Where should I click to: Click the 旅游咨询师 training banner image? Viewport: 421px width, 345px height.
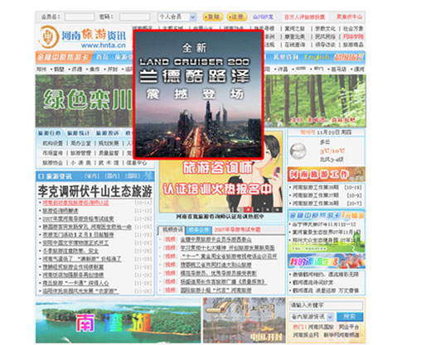pos(220,171)
